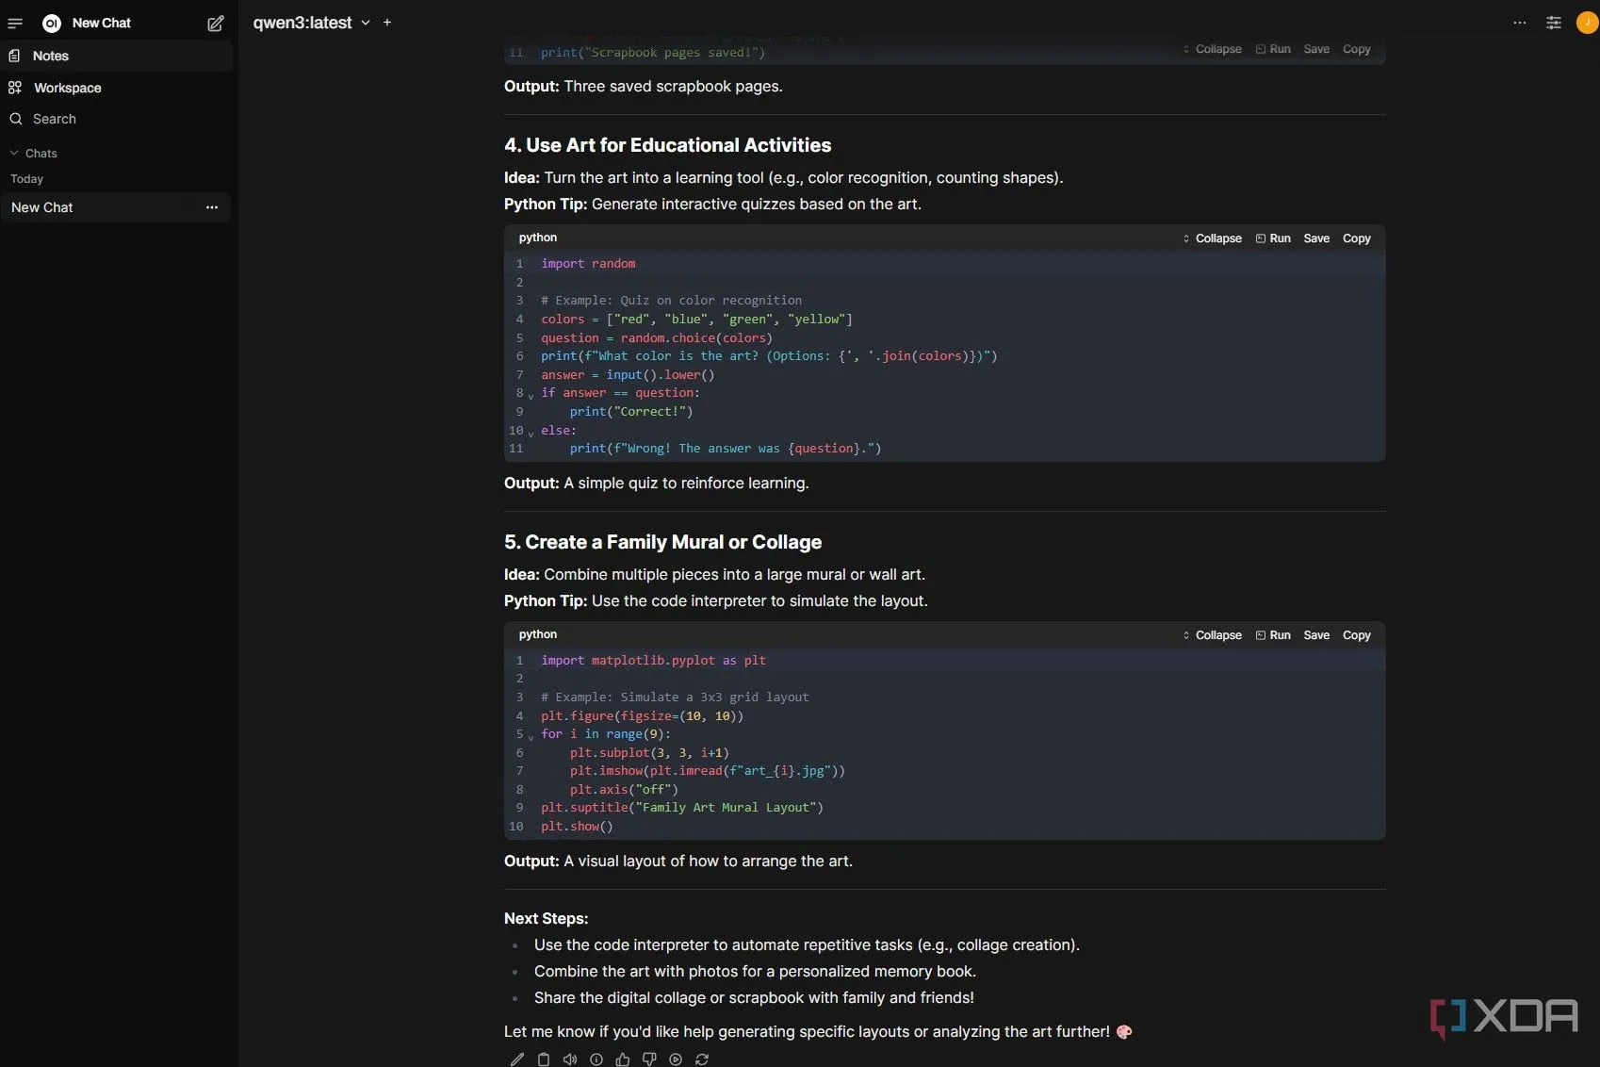Image resolution: width=1600 pixels, height=1067 pixels.
Task: Give the response a thumbs up
Action: click(623, 1059)
